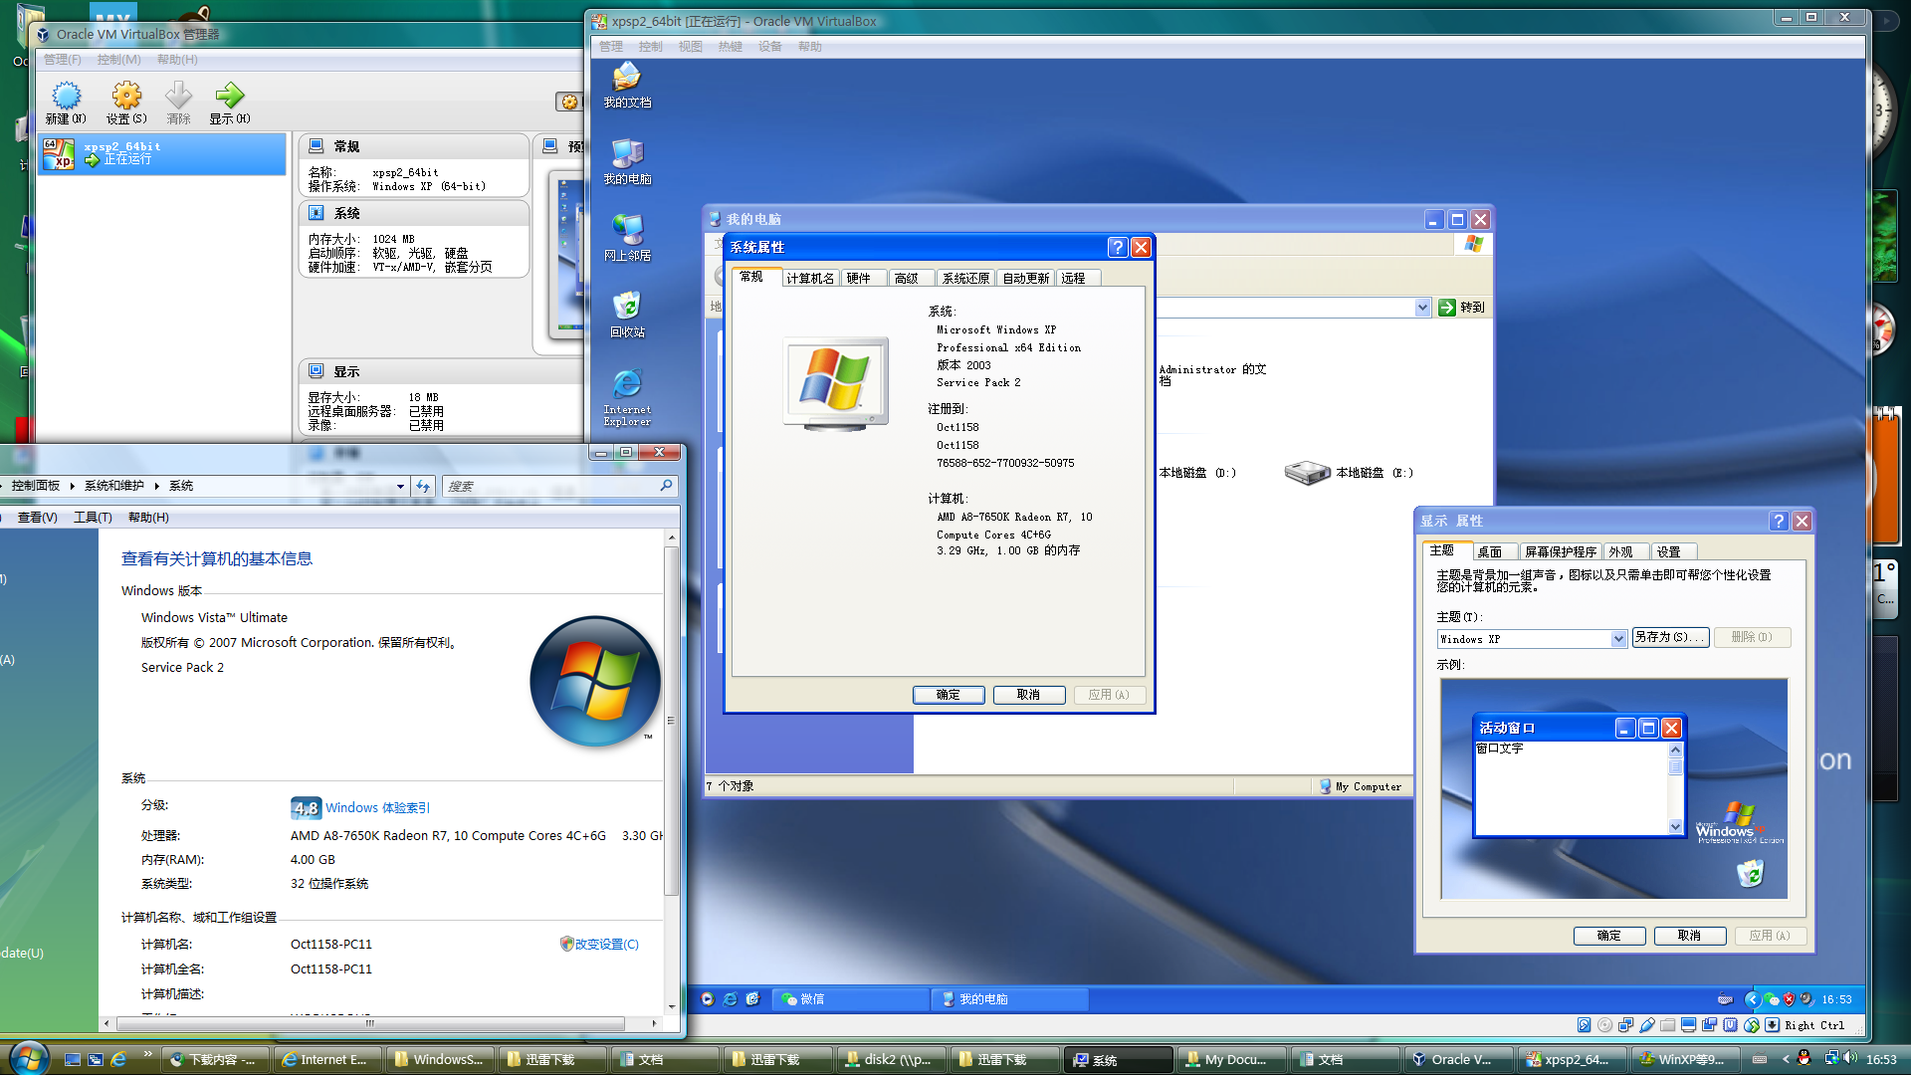Click Show Desktop icon in Vista quick launch
Screen dimensions: 1911x1075
pyautogui.click(x=72, y=1060)
